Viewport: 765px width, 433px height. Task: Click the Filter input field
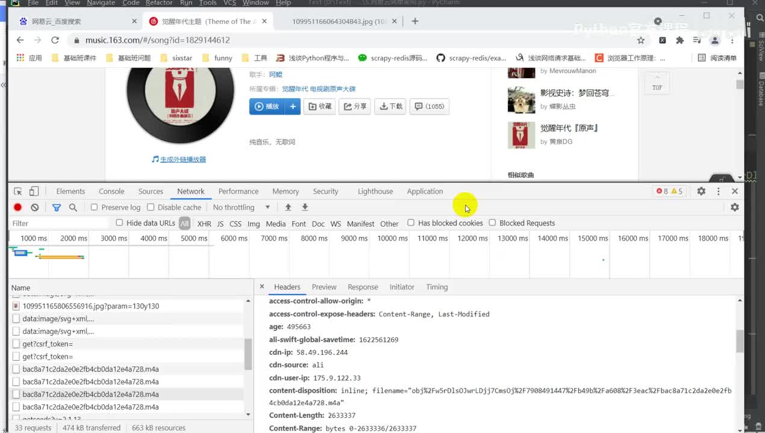click(x=59, y=223)
